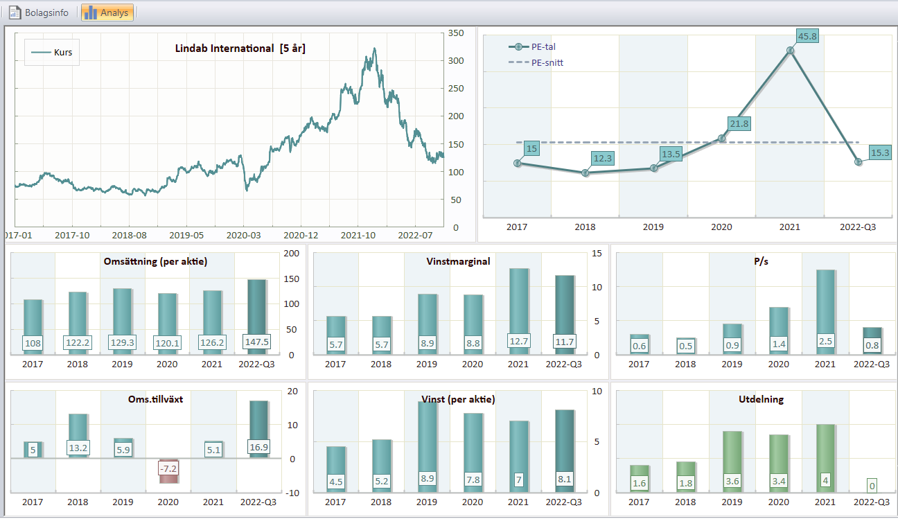
Task: Click the 4 Utdelning bar for 2021
Action: coord(825,458)
